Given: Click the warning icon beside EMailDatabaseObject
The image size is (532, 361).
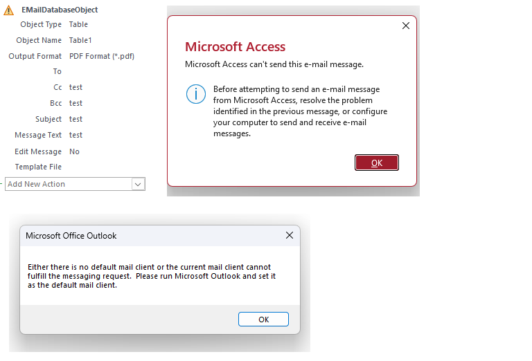Looking at the screenshot, I should click(x=9, y=10).
